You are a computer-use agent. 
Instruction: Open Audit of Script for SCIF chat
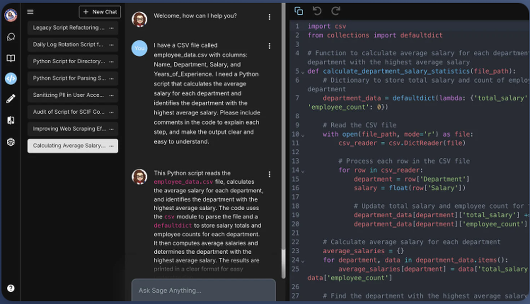[73, 112]
